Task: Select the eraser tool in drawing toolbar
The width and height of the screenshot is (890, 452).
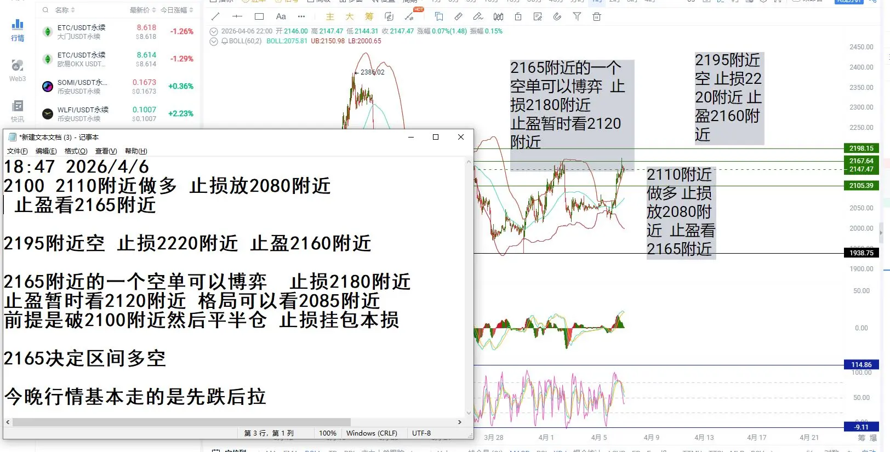Action: (x=478, y=16)
